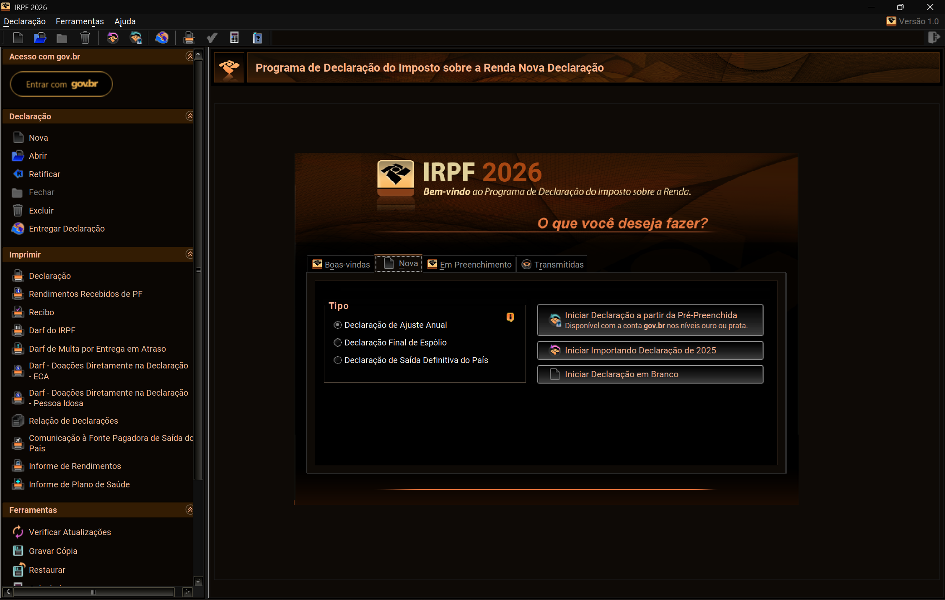Click the globe deliver-declaration toolbar icon
The height and width of the screenshot is (600, 945).
(x=162, y=38)
